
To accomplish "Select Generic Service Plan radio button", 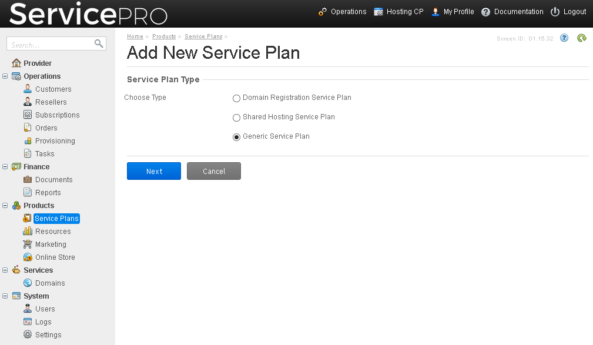I will pyautogui.click(x=236, y=137).
